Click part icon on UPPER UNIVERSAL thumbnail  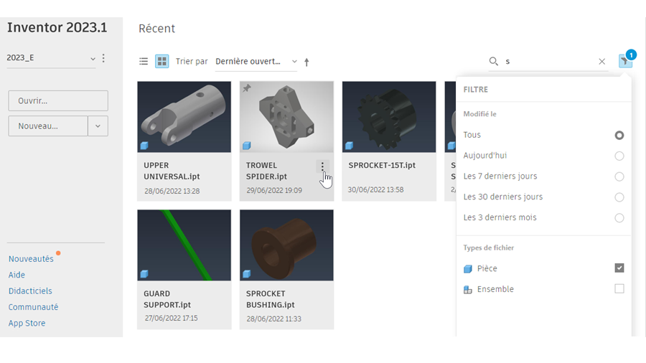[144, 146]
